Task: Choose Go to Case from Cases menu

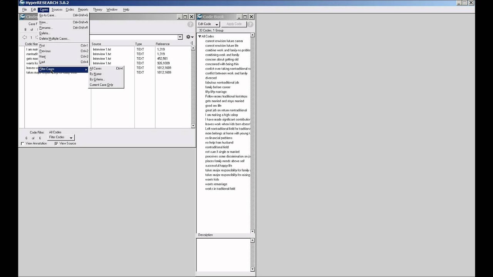Action: (x=64, y=15)
